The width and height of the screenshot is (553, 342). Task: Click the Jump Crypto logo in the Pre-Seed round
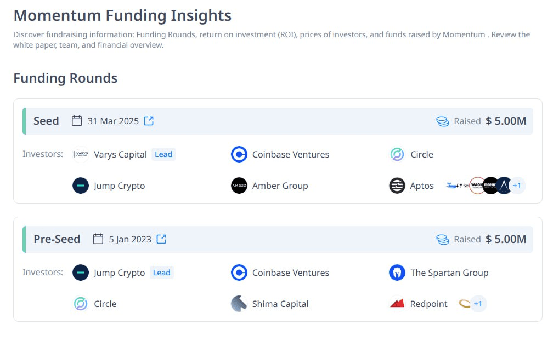point(81,273)
